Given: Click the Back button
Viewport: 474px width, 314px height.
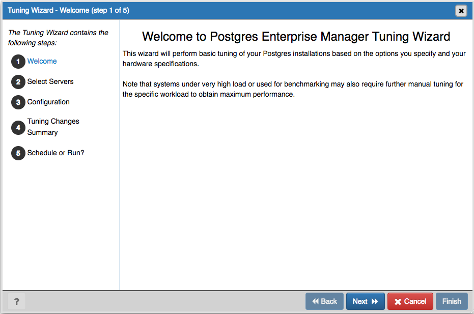Looking at the screenshot, I should click(324, 301).
